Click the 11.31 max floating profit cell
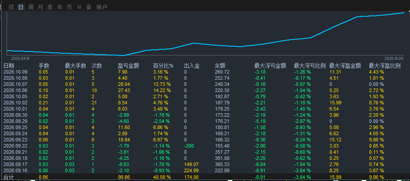The image size is (410, 181). point(335,72)
